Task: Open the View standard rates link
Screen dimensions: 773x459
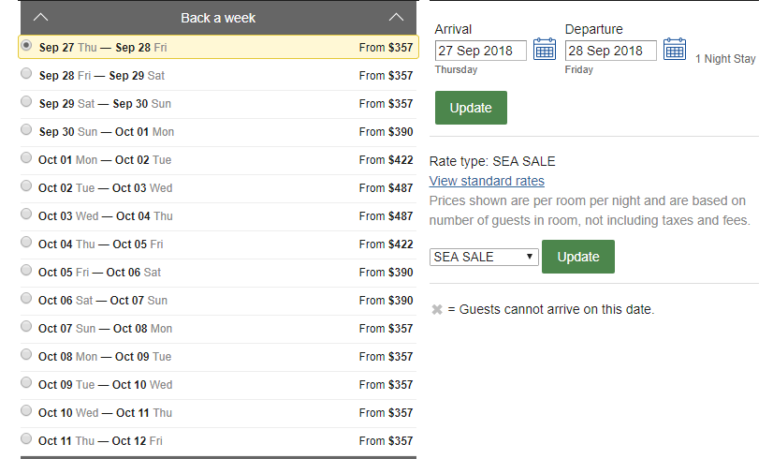Action: (487, 181)
